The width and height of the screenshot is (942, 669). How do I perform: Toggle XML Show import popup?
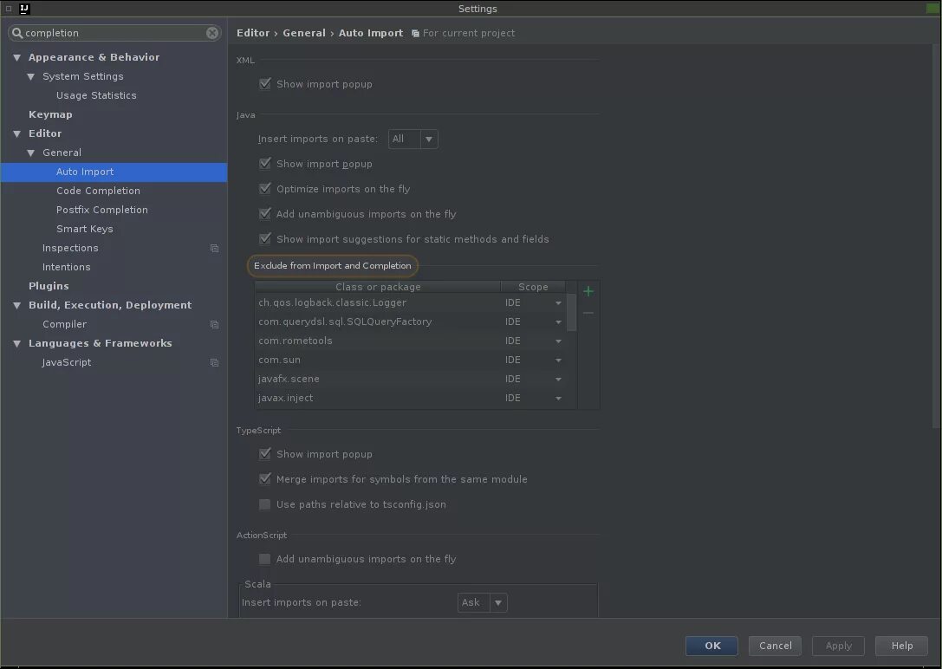tap(265, 84)
